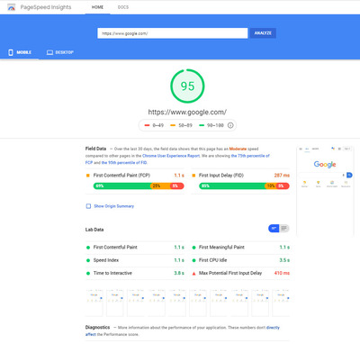Open the DOCS tab
The height and width of the screenshot is (344, 360).
pos(123,7)
